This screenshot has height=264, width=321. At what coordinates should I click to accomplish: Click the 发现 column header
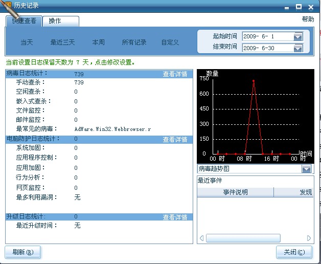click(x=293, y=192)
